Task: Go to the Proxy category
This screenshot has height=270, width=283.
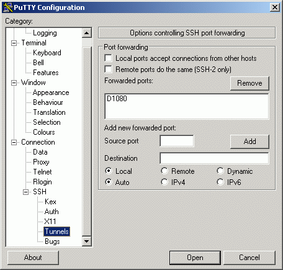Action: click(41, 162)
